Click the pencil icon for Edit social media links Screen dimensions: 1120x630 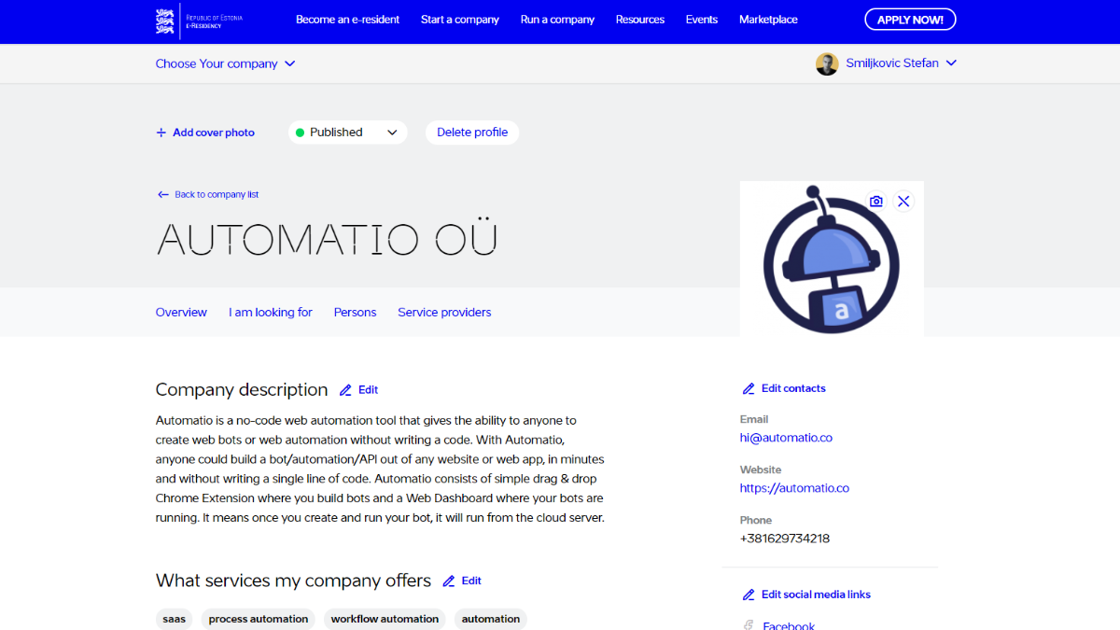click(x=749, y=595)
